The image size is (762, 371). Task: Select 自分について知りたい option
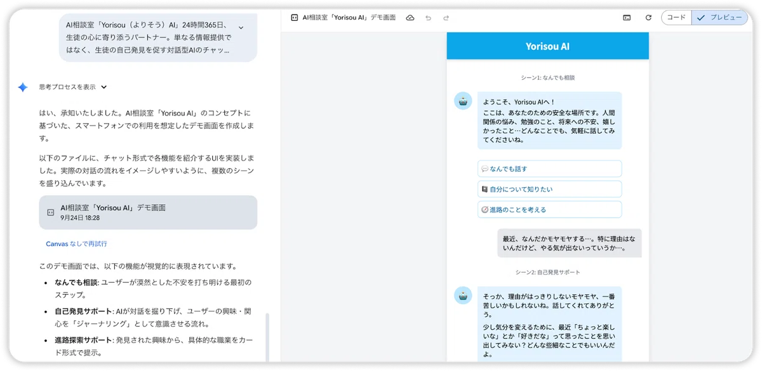click(x=549, y=189)
